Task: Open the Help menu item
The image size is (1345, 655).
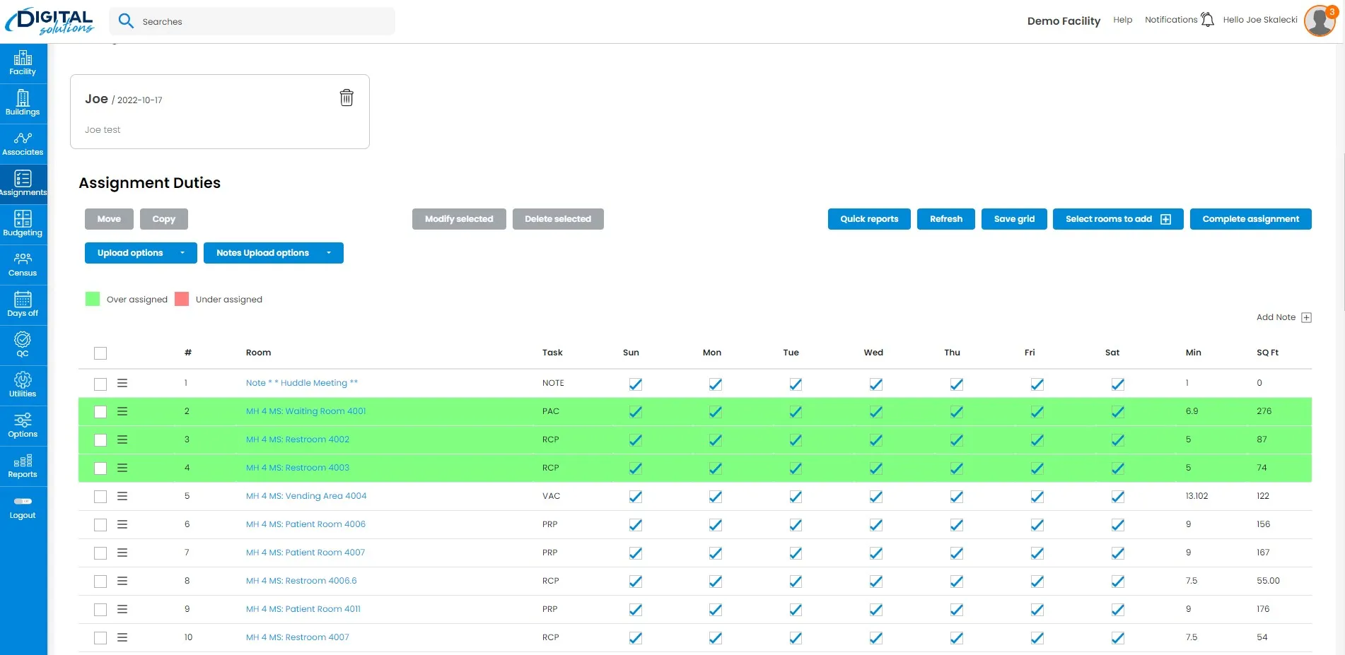Action: [x=1122, y=20]
